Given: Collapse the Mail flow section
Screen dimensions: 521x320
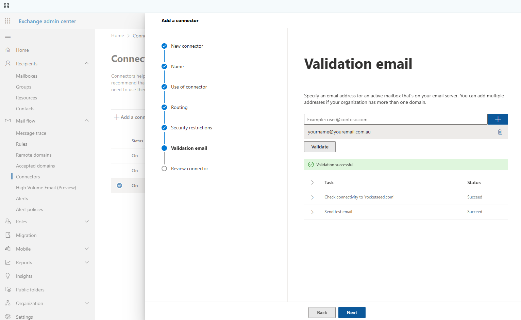Looking at the screenshot, I should (87, 121).
